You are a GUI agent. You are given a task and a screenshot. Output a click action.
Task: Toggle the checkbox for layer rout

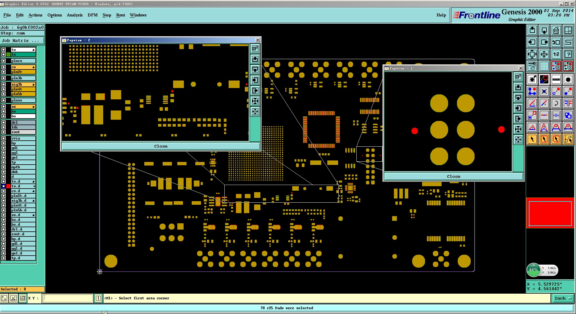tap(4, 132)
